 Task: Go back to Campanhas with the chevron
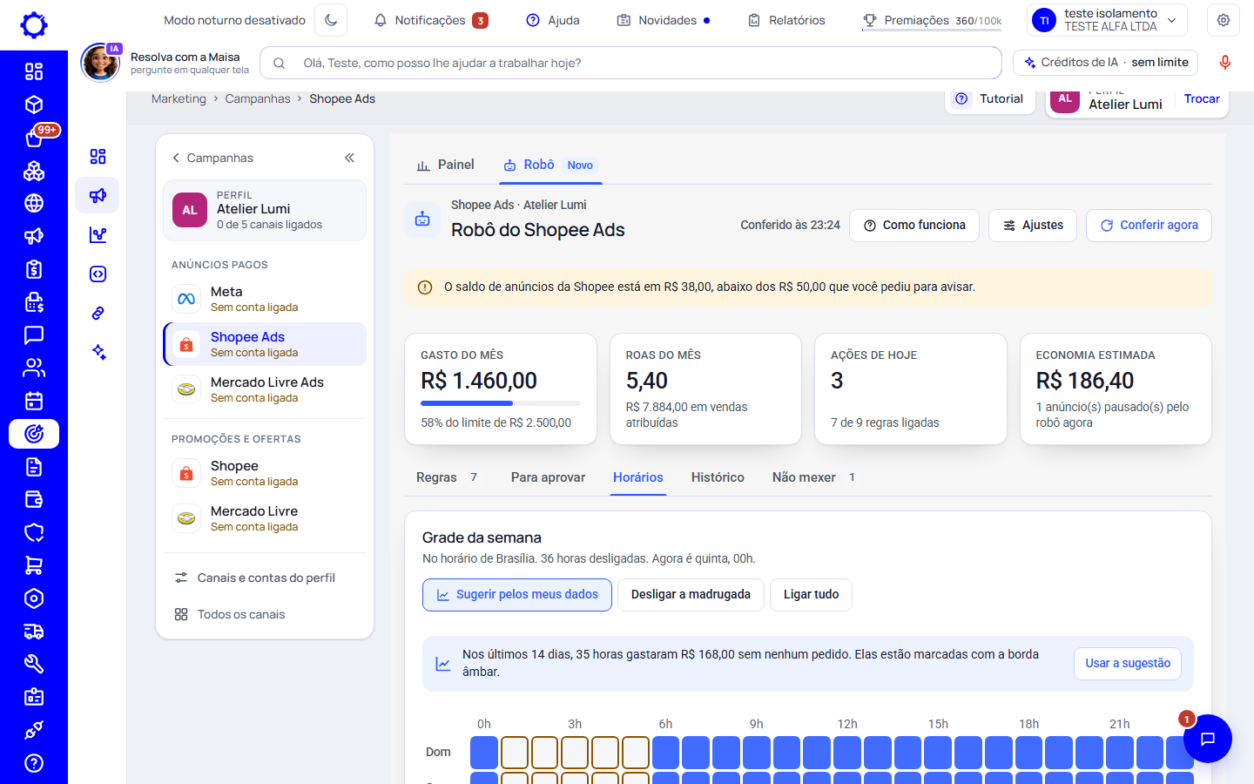[x=212, y=158]
